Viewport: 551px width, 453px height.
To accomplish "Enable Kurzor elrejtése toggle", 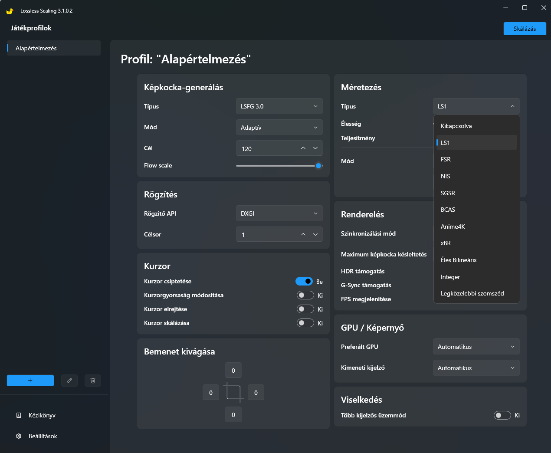I will click(x=305, y=309).
